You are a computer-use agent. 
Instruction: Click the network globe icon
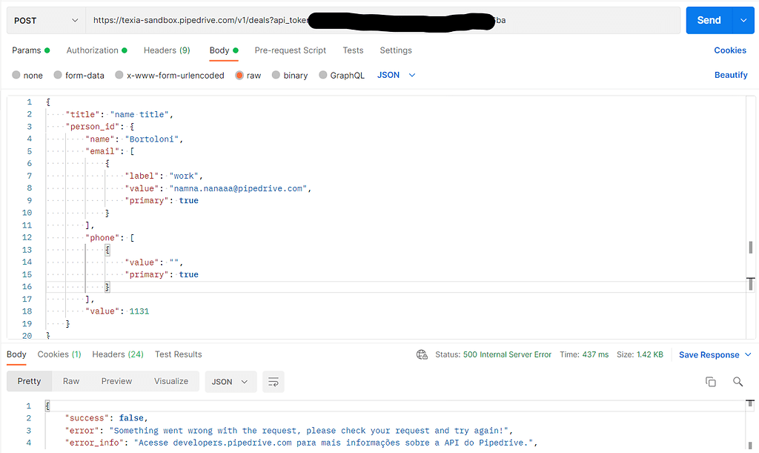[x=422, y=354]
